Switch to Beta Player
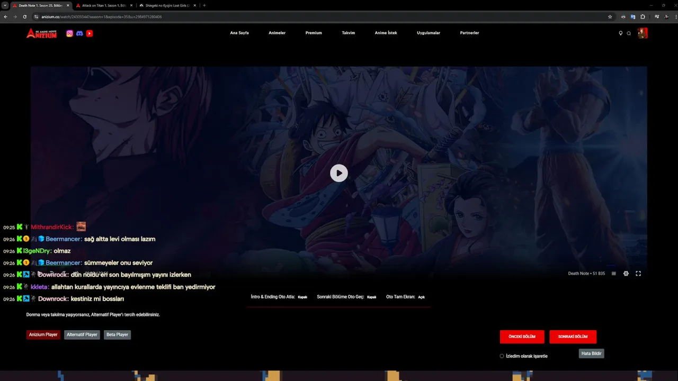678x381 pixels. click(x=118, y=335)
